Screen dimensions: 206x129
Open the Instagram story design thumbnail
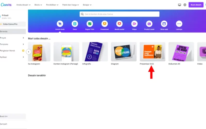tap(39, 52)
